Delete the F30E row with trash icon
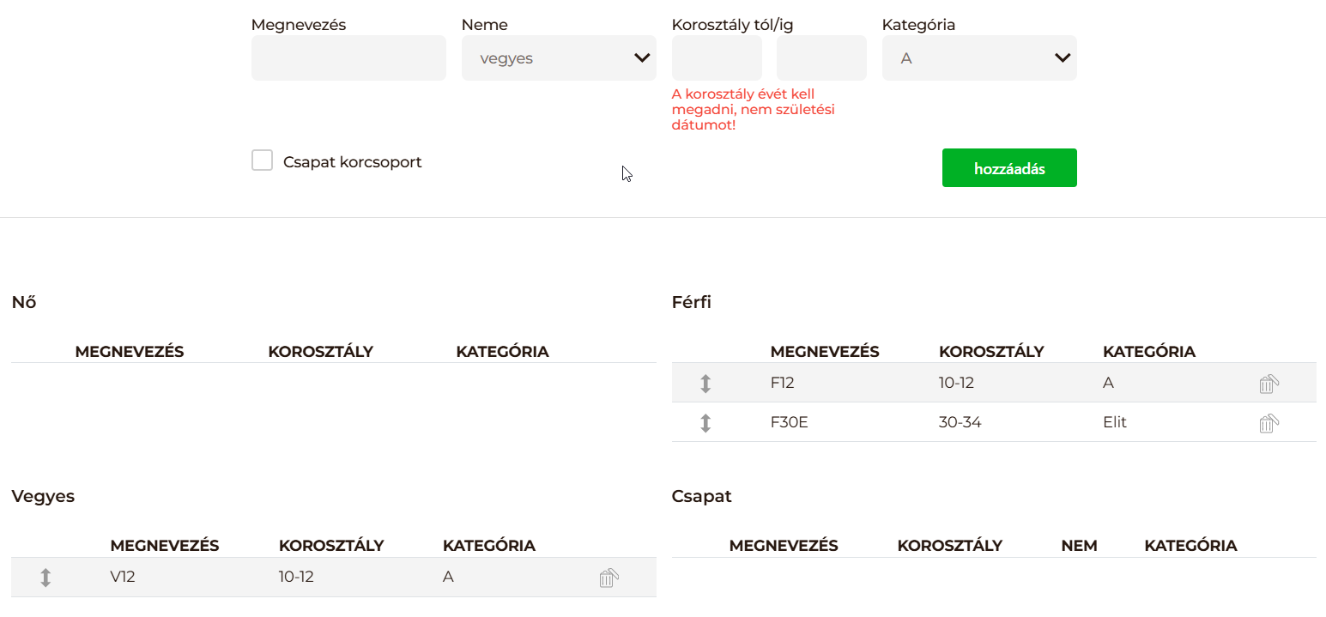Viewport: 1326px width, 617px height. pyautogui.click(x=1268, y=423)
